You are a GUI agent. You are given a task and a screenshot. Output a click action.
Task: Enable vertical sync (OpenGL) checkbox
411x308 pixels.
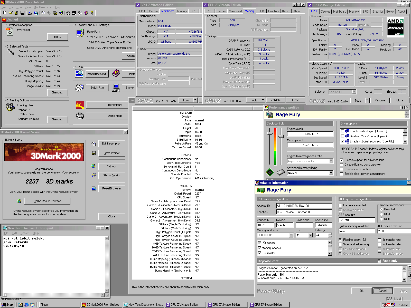(342, 131)
